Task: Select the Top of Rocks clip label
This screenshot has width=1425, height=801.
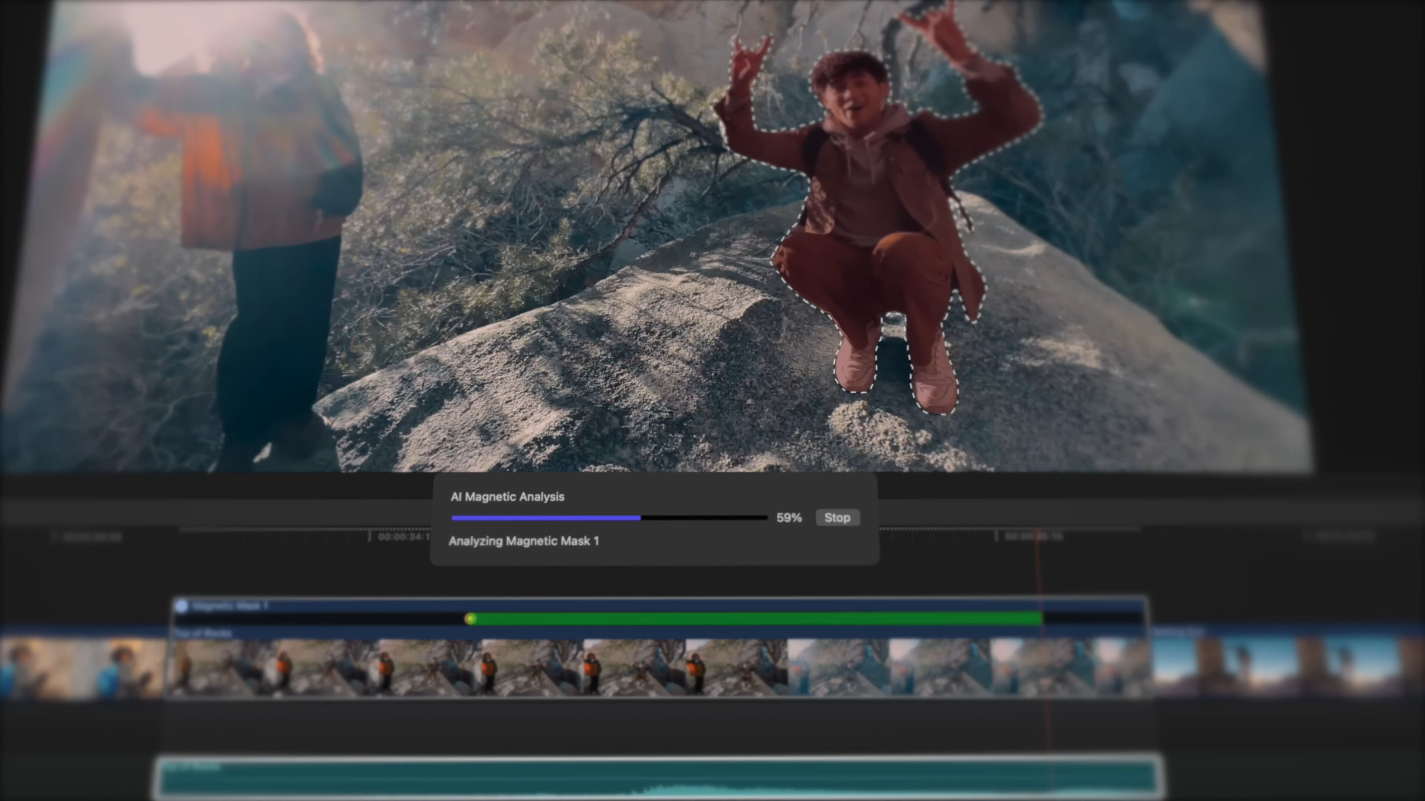Action: click(204, 633)
